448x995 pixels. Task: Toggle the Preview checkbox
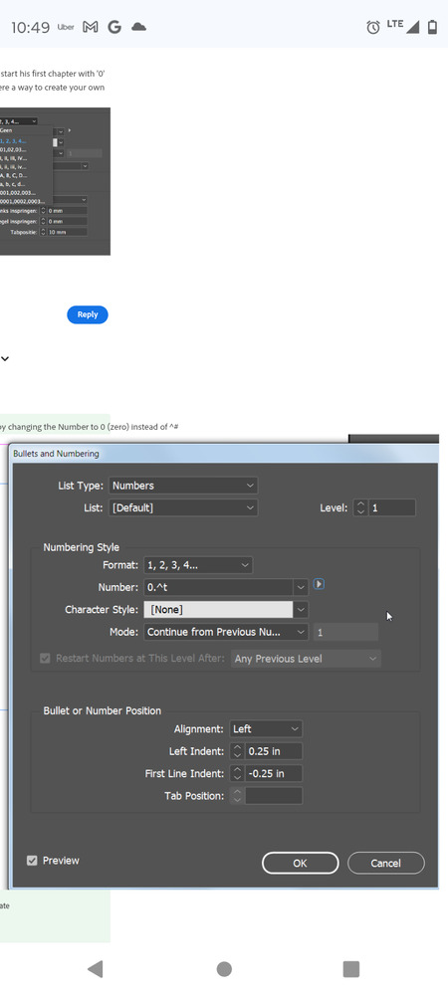(32, 861)
